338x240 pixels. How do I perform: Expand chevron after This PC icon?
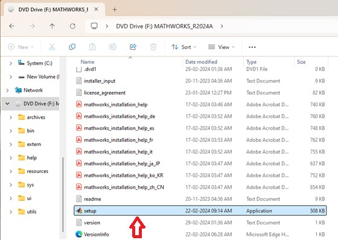[x=107, y=27]
